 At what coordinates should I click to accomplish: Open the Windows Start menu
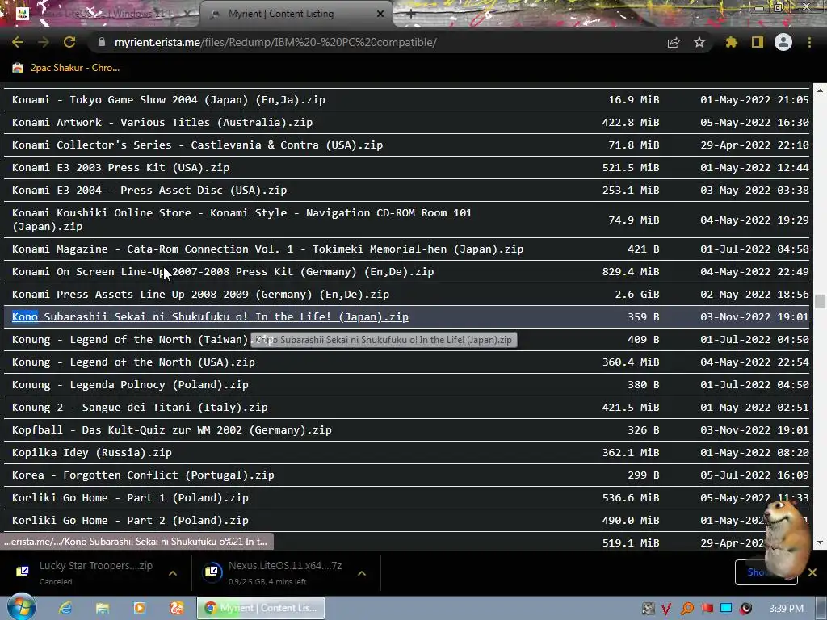tap(21, 607)
